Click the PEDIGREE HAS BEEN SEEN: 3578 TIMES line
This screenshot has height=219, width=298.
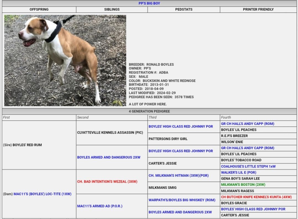(161, 97)
